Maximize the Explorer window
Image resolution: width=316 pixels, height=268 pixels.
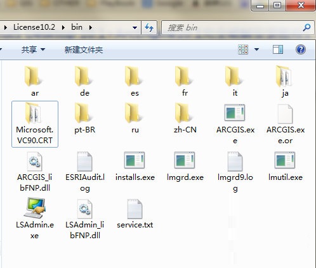click(277, 5)
